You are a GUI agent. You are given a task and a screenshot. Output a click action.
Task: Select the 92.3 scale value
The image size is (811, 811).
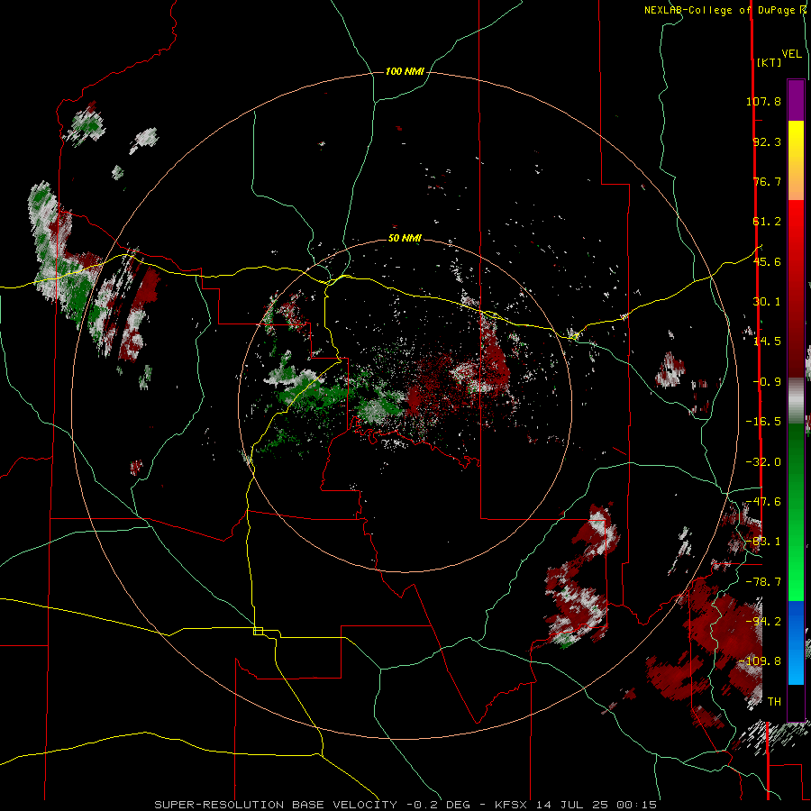coord(767,141)
